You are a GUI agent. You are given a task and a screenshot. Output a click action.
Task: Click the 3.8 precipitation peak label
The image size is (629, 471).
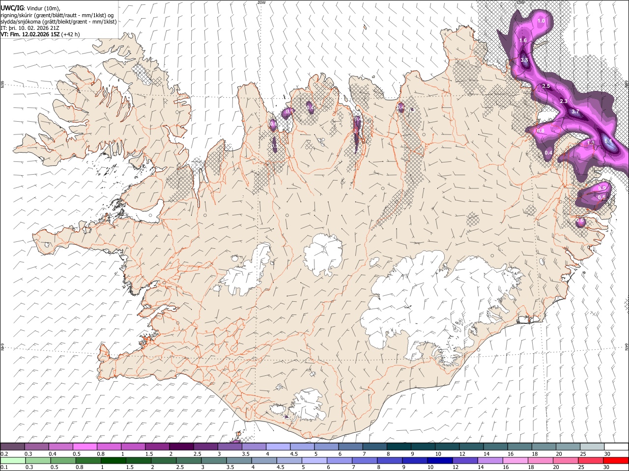[x=524, y=60]
